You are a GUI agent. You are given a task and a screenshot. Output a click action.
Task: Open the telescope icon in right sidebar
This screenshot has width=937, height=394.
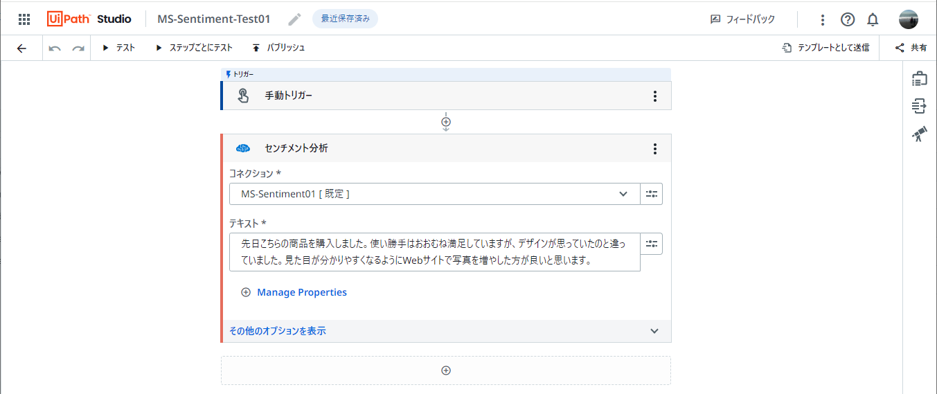[x=919, y=134]
